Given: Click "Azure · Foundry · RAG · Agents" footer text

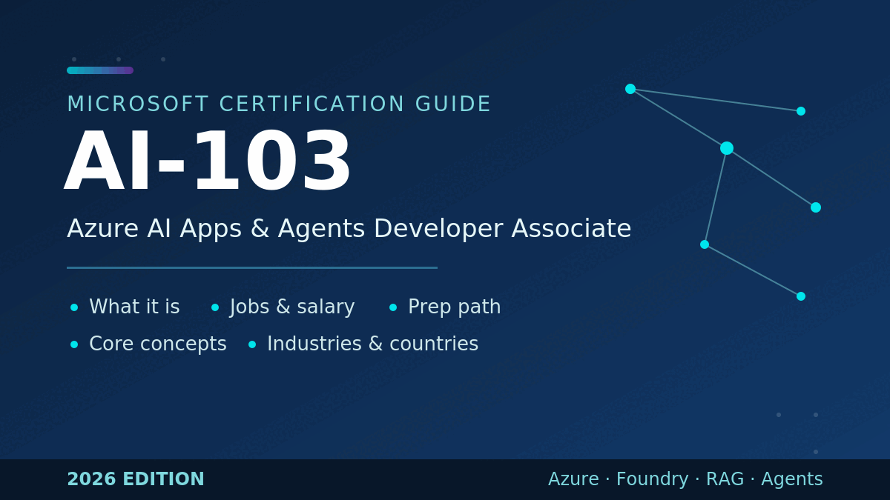Looking at the screenshot, I should point(685,480).
